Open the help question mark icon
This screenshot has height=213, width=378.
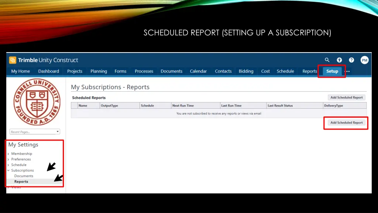[x=351, y=60]
